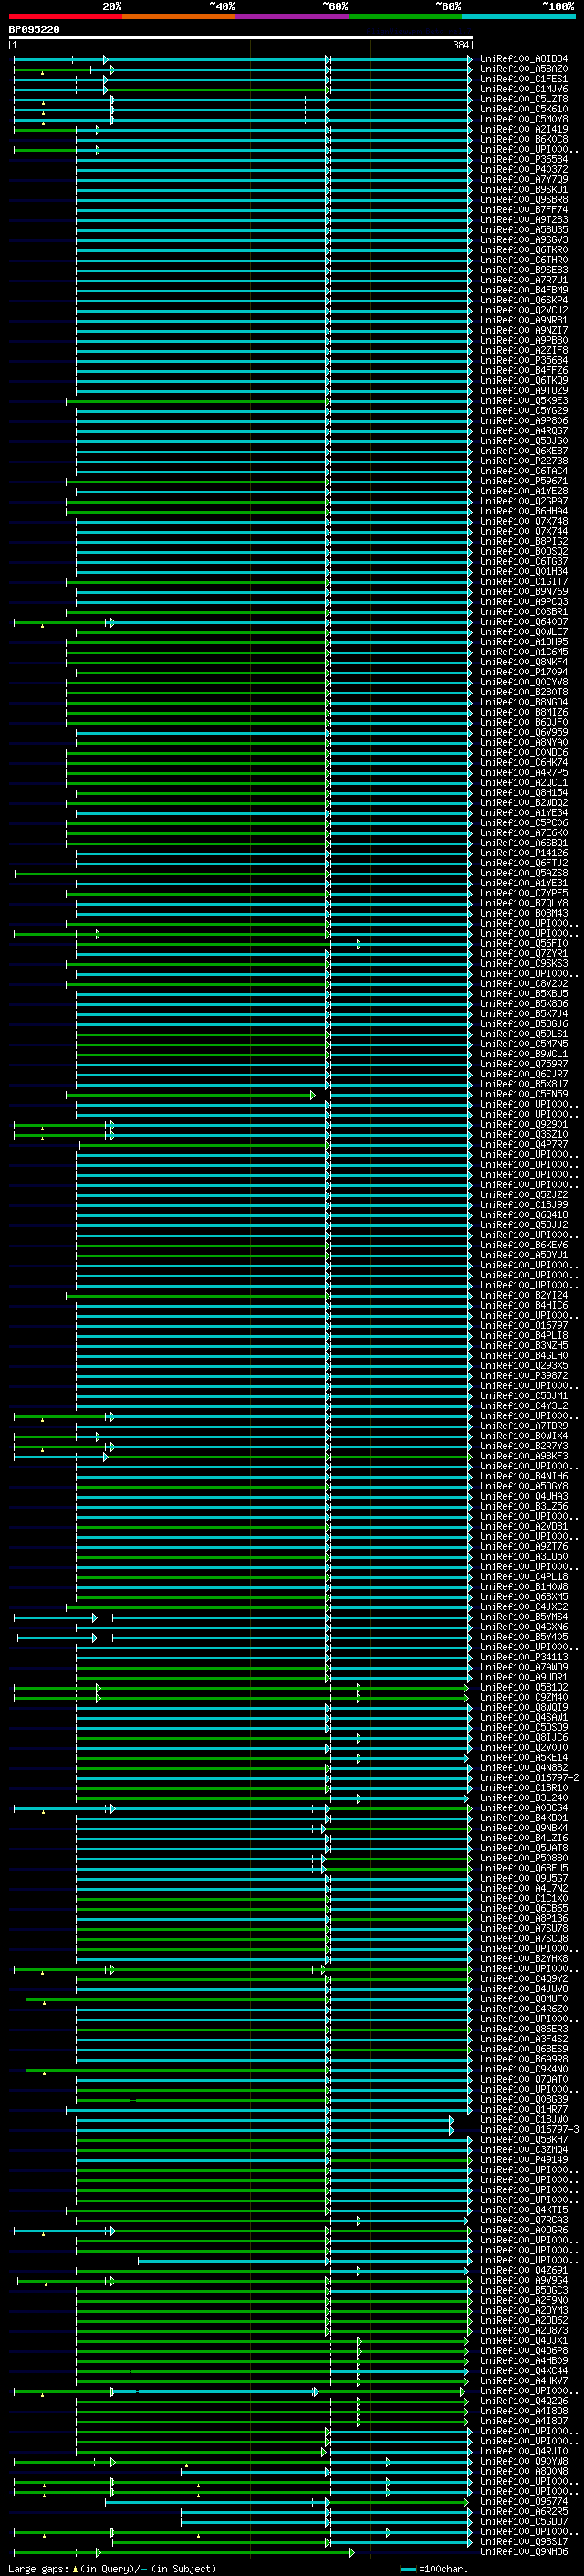The height and width of the screenshot is (2576, 584).
Task: Select hit label UniRef100_Q4RJI0
Action: (x=524, y=2451)
